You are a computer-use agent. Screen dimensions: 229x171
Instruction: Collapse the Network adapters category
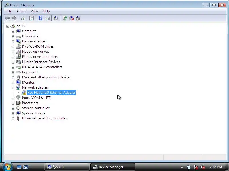click(13, 88)
